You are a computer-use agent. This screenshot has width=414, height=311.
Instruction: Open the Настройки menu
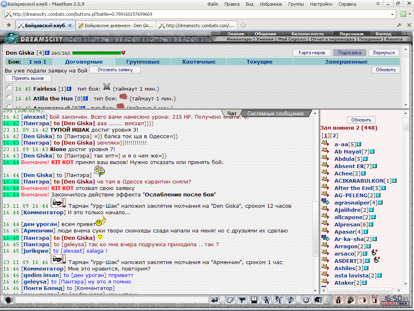coord(321,4)
